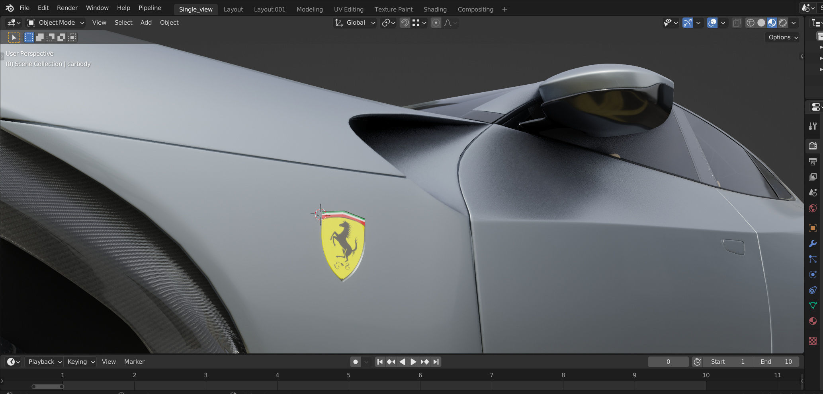
Task: Open the World Properties globe tab
Action: pos(813,208)
